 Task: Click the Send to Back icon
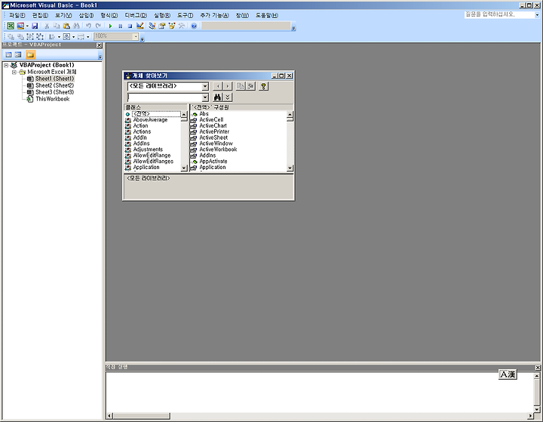click(20, 36)
